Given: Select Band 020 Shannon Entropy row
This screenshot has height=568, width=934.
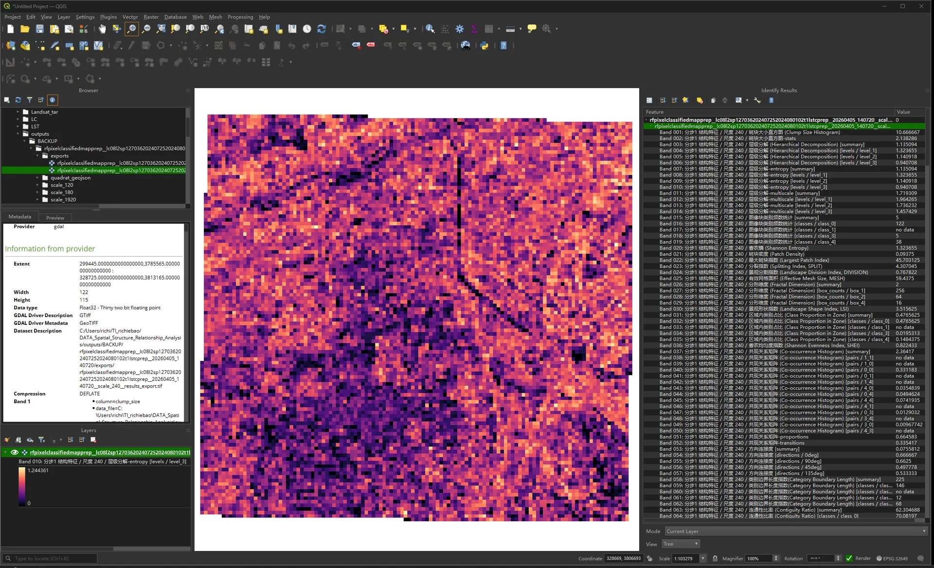Looking at the screenshot, I should click(x=783, y=248).
